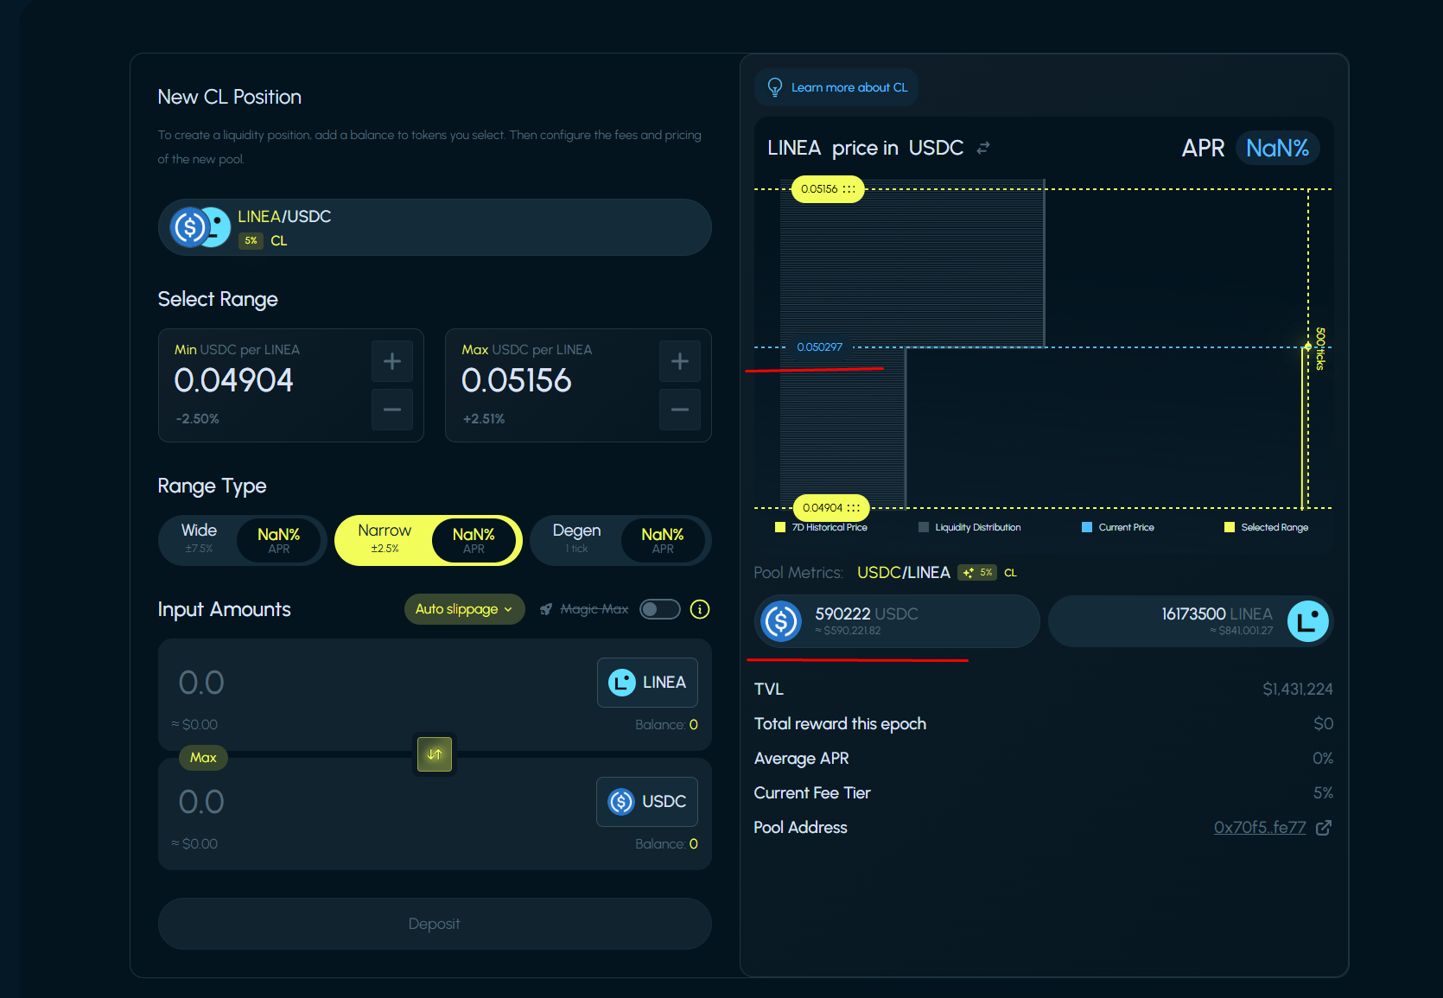Click the lightbulb icon beside Learn more
Screen dimensions: 1443x998
775,87
